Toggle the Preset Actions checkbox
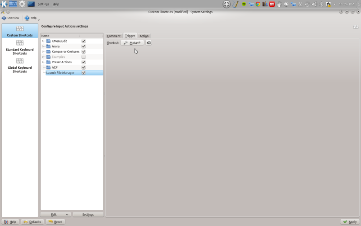361x226 pixels. pos(83,62)
